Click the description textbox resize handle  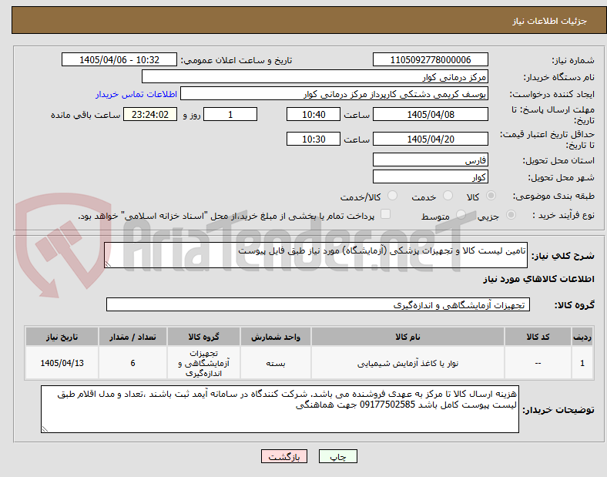pyautogui.click(x=108, y=264)
